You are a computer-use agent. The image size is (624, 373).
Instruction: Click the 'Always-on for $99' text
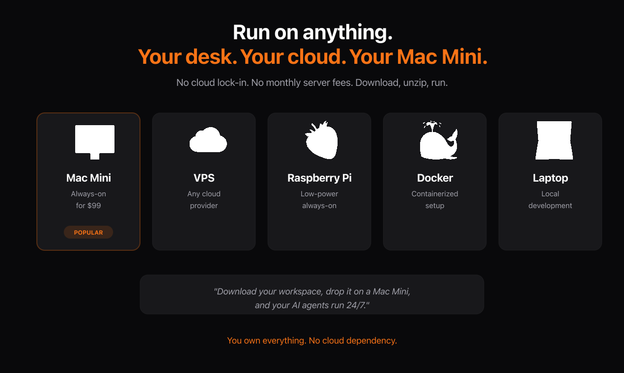click(88, 200)
